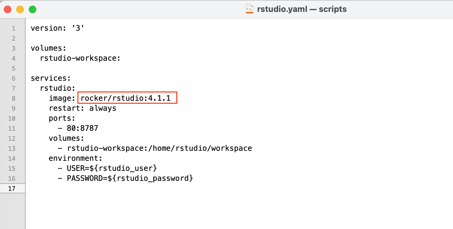This screenshot has width=453, height=229.
Task: Click the 'image:' key
Action: (62, 98)
